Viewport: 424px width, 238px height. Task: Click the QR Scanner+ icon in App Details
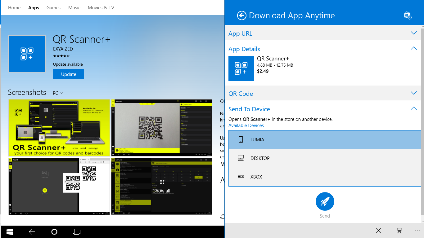click(x=241, y=68)
